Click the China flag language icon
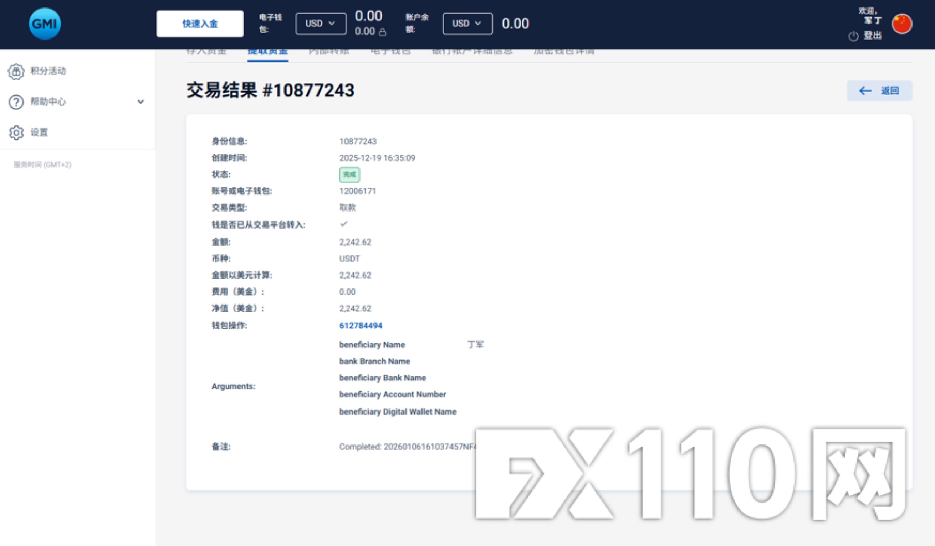935x546 pixels. 901,24
